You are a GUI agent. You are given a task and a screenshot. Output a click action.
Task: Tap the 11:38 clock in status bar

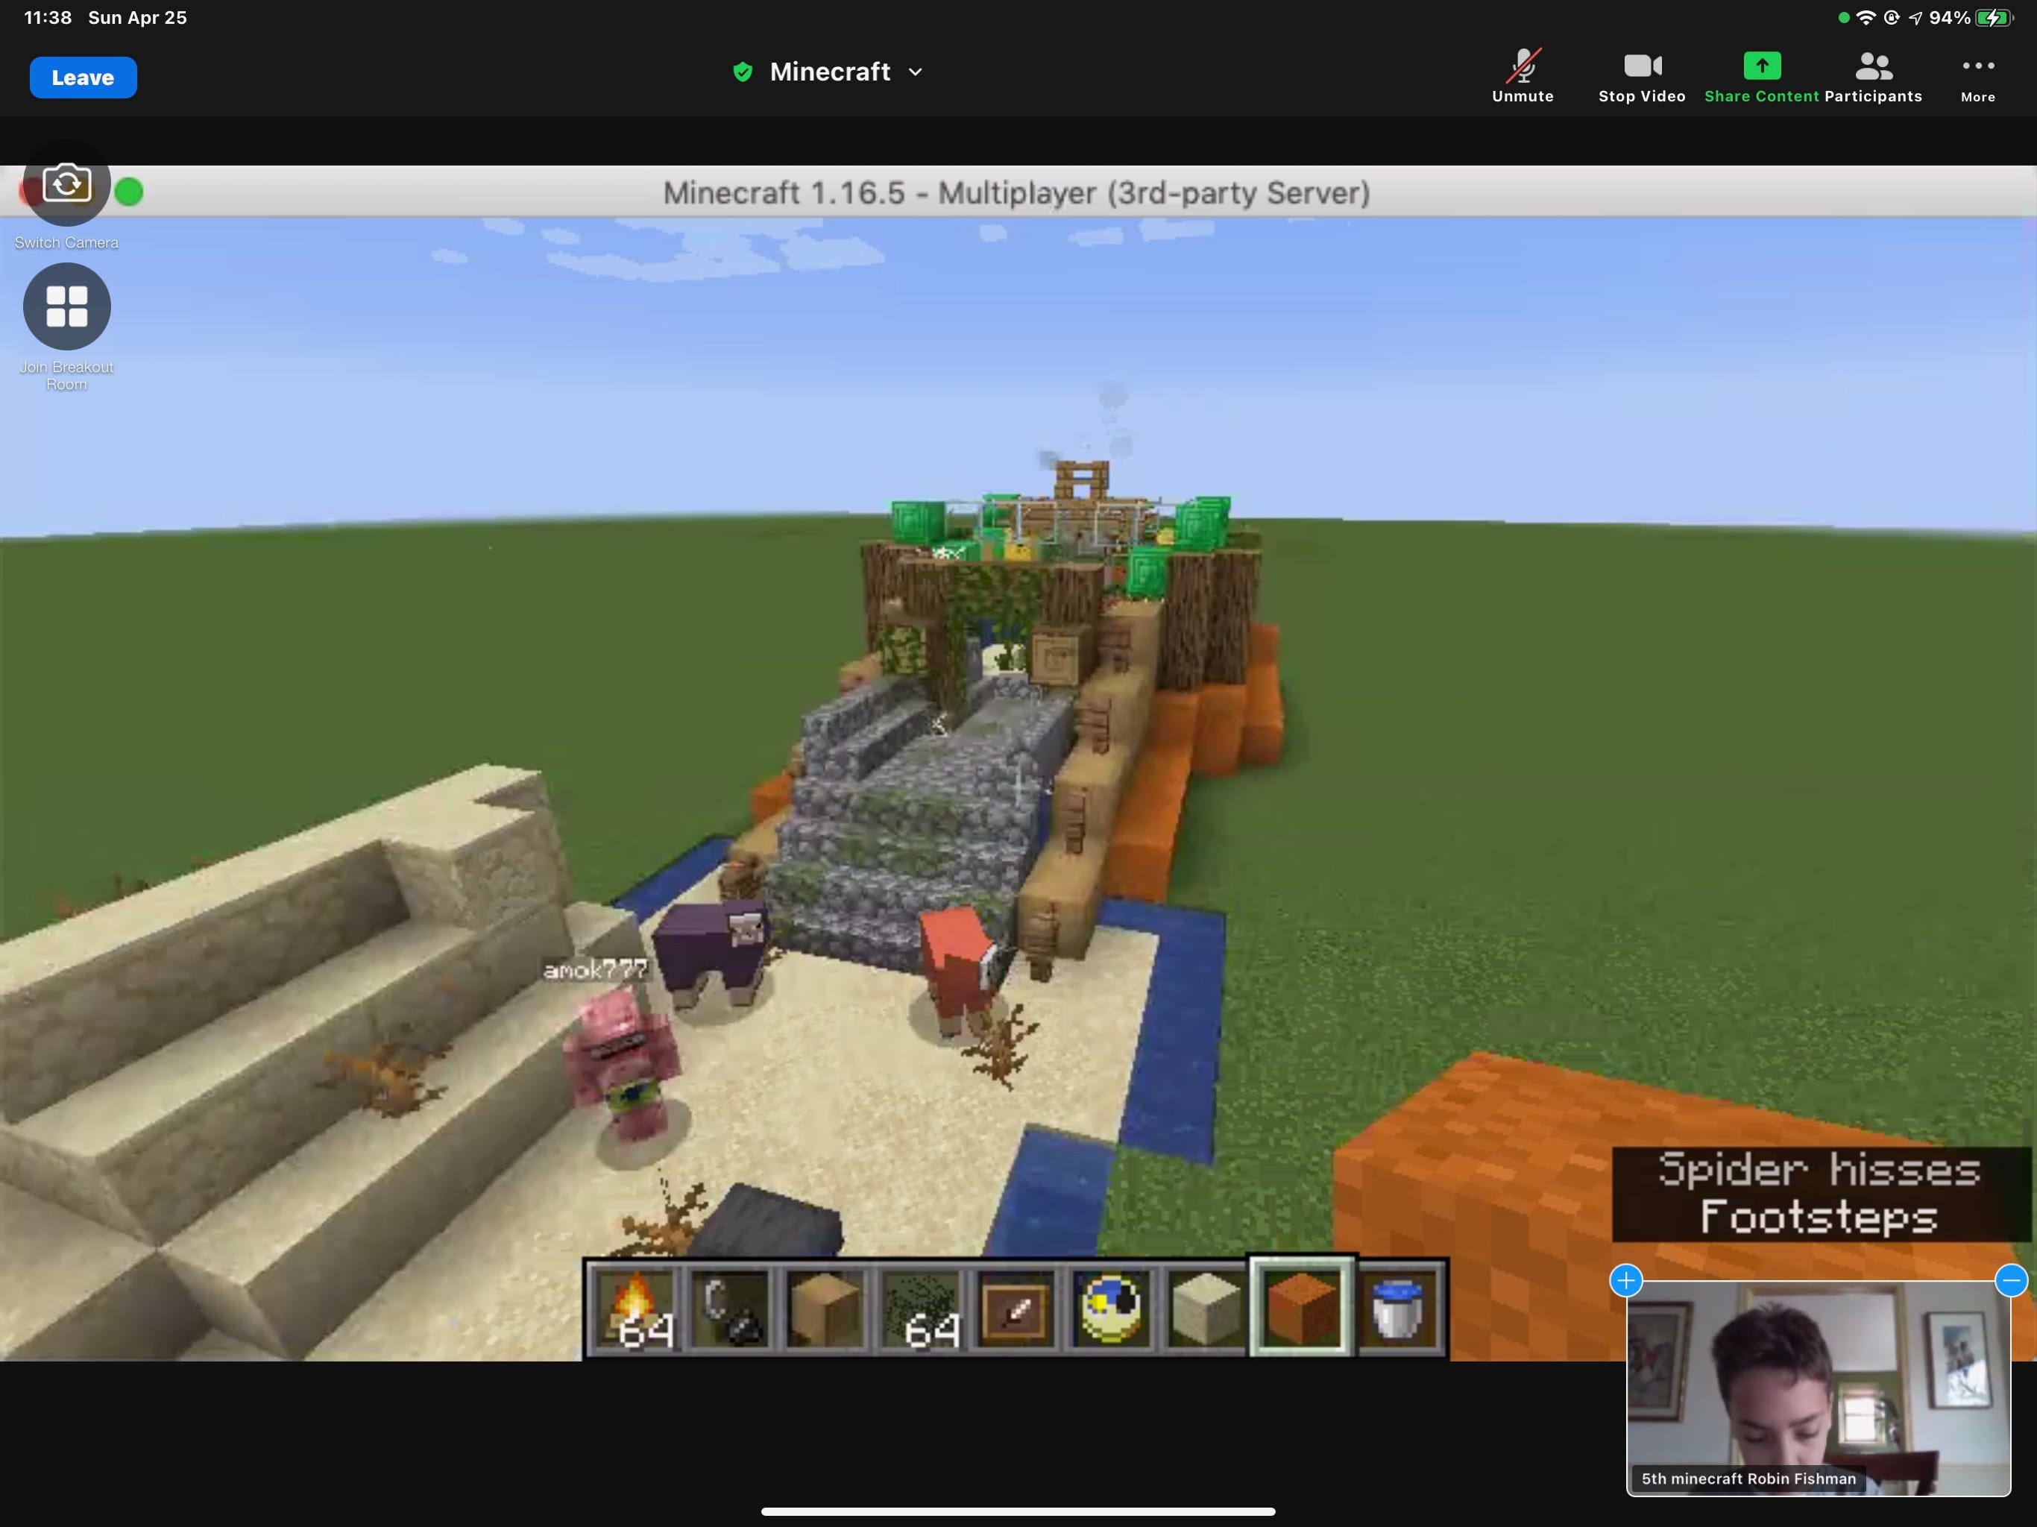[48, 17]
